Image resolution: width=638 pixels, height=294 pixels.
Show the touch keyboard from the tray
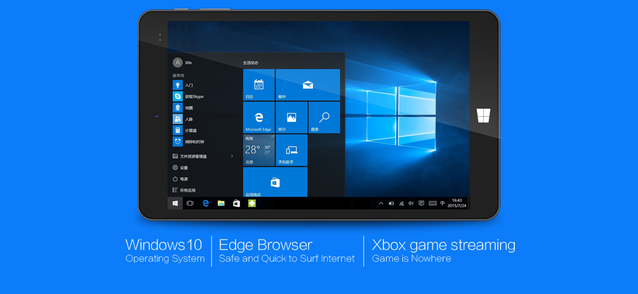(x=432, y=204)
